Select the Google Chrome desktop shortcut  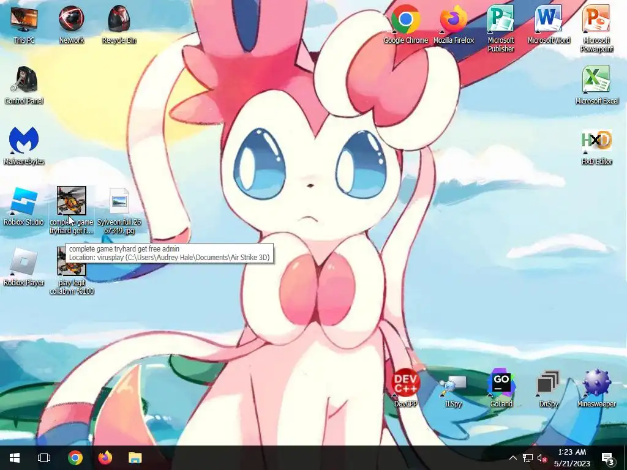click(405, 24)
